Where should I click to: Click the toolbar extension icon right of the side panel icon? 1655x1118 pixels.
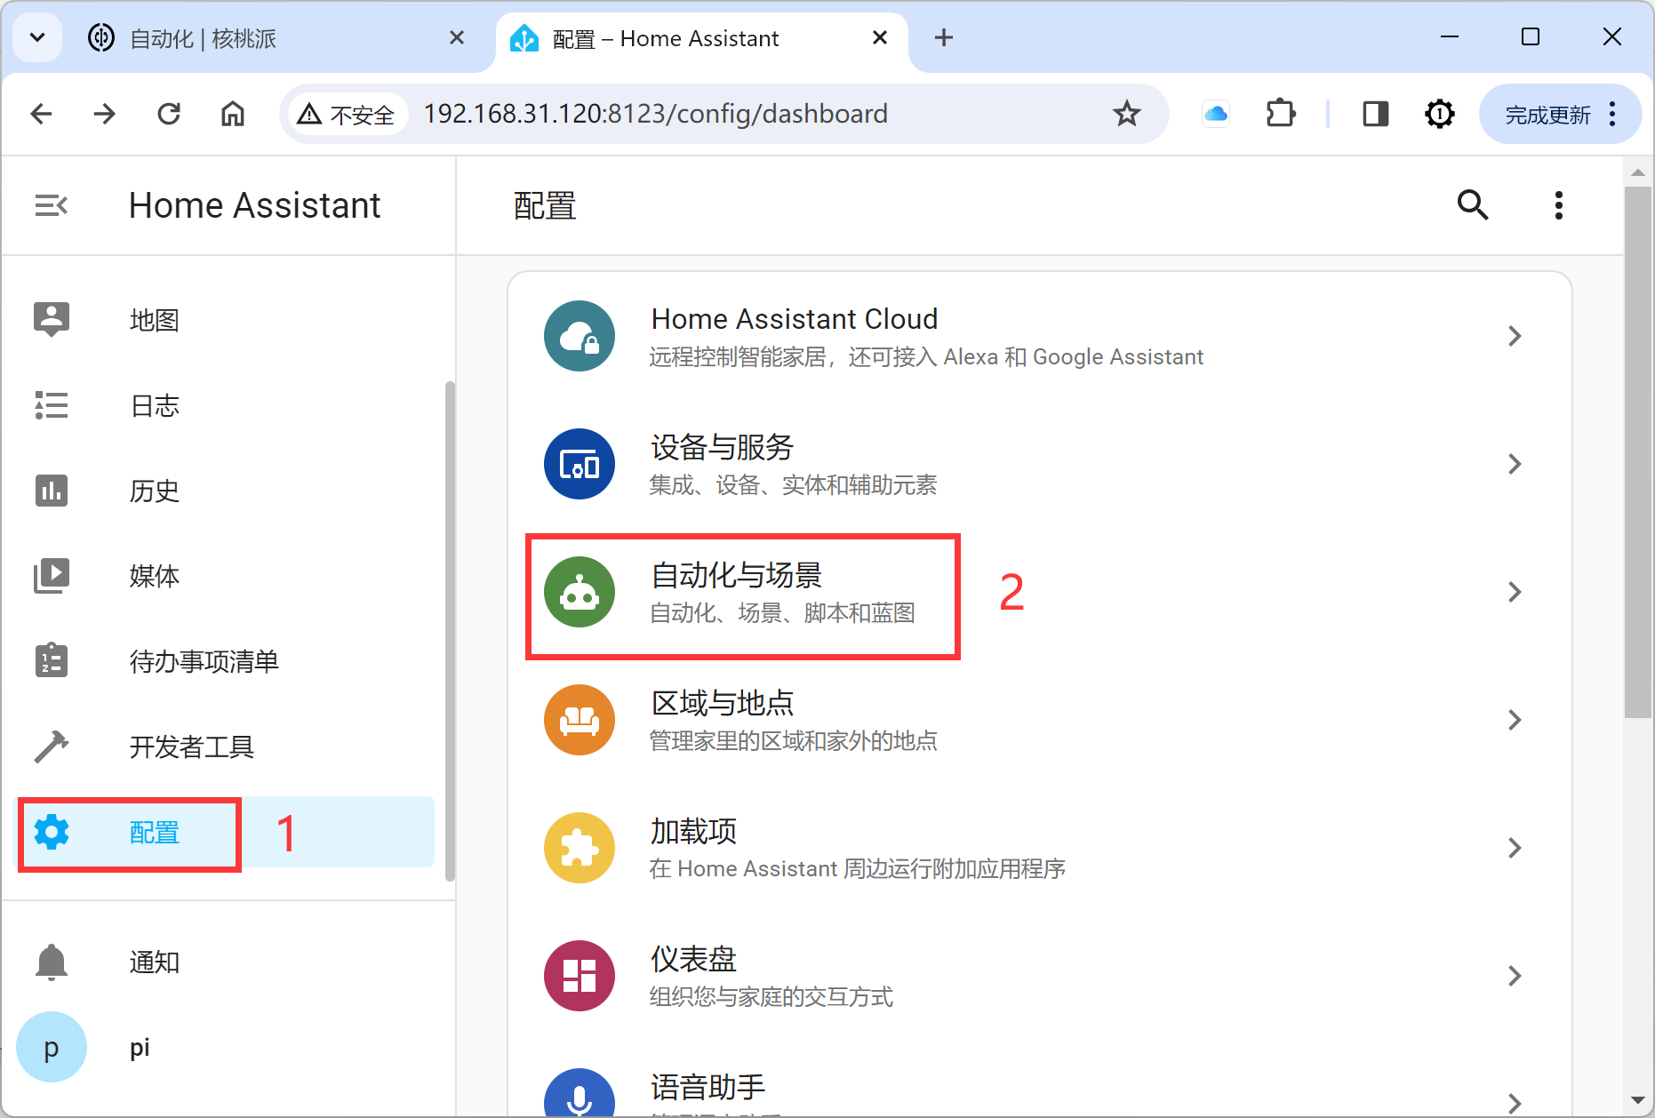(x=1440, y=114)
